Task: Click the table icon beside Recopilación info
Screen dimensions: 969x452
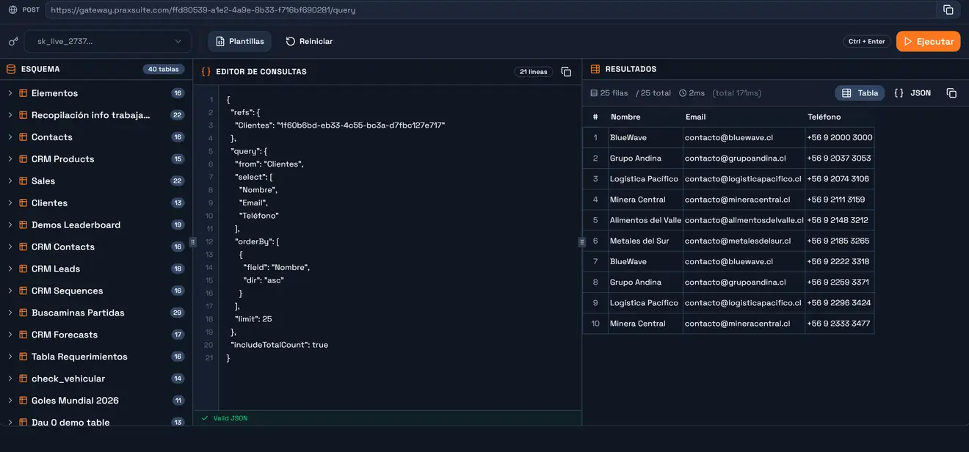Action: [x=23, y=115]
